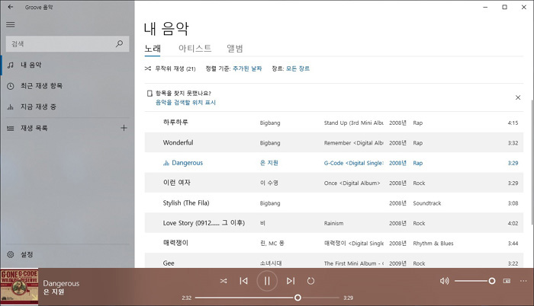Go back with the back arrow
Viewport: 534px width, 306px height.
[x=11, y=7]
